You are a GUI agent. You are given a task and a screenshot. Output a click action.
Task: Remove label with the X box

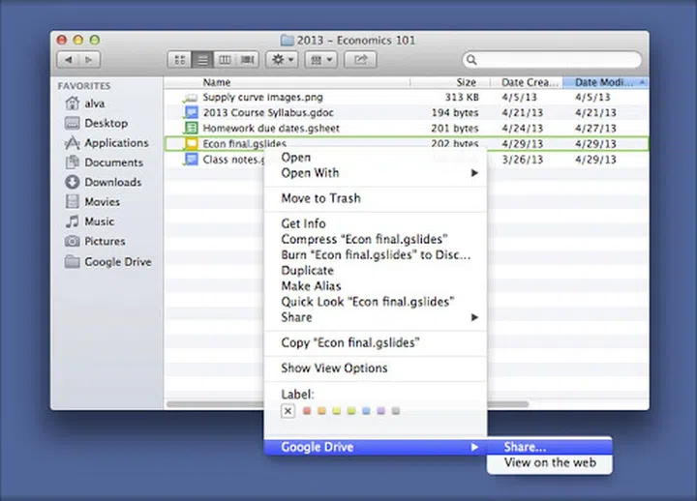click(x=288, y=411)
